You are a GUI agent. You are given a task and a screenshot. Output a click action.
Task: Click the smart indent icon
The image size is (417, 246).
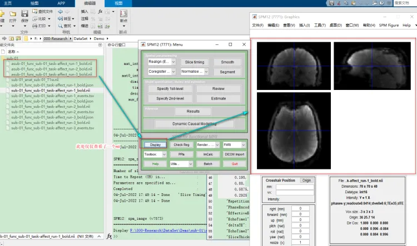click(93, 26)
